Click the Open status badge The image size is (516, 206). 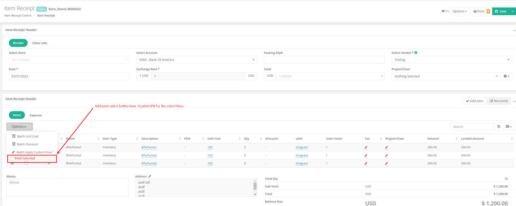[x=41, y=9]
